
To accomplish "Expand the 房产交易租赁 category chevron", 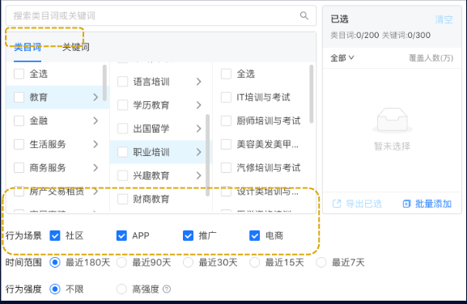I will click(x=96, y=192).
